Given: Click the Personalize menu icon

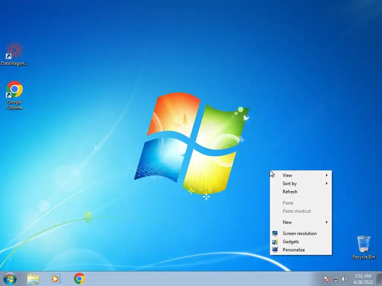Looking at the screenshot, I should tap(275, 250).
